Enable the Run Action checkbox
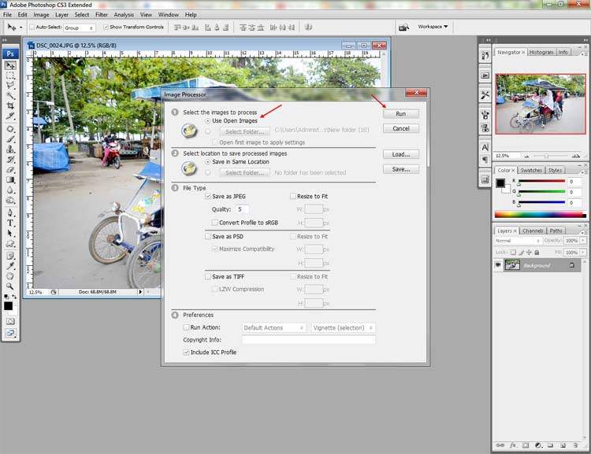 coord(186,327)
